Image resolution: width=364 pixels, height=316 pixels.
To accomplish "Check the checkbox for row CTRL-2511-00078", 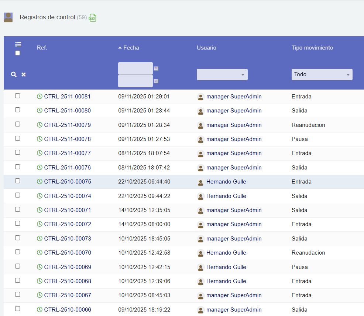I will click(17, 138).
